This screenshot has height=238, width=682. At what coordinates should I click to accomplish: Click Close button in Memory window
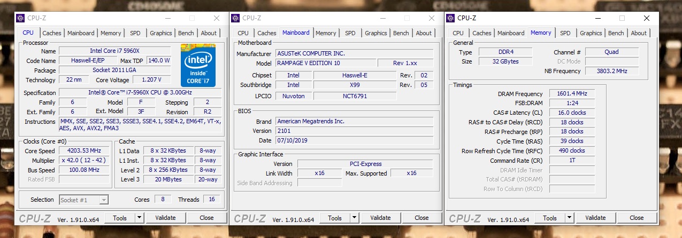637,218
